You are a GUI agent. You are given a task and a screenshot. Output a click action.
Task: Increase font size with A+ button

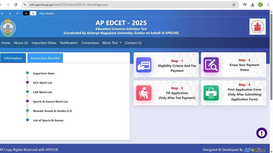point(18,13)
